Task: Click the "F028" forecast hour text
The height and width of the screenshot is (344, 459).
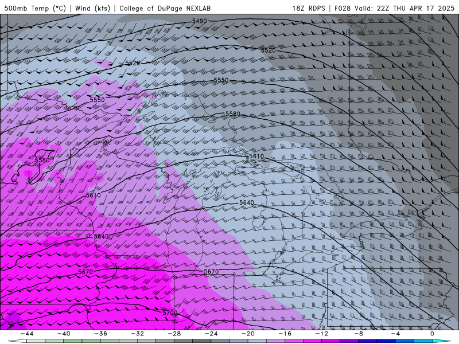Action: pyautogui.click(x=342, y=8)
